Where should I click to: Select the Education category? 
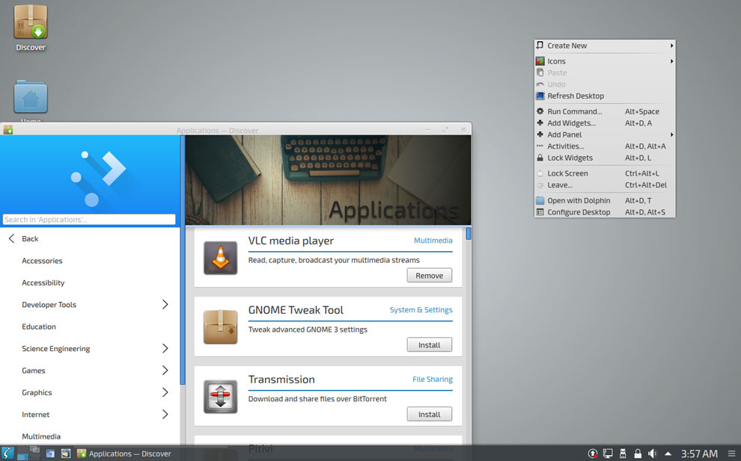pyautogui.click(x=39, y=327)
